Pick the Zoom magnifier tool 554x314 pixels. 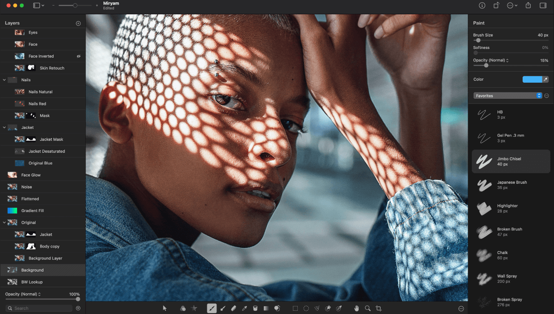(367, 308)
